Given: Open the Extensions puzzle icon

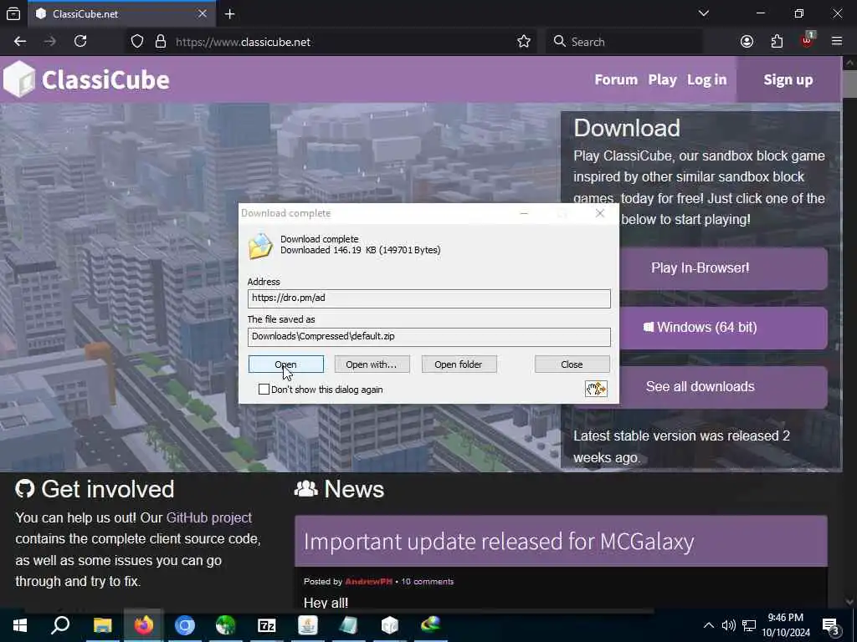Looking at the screenshot, I should coord(777,42).
